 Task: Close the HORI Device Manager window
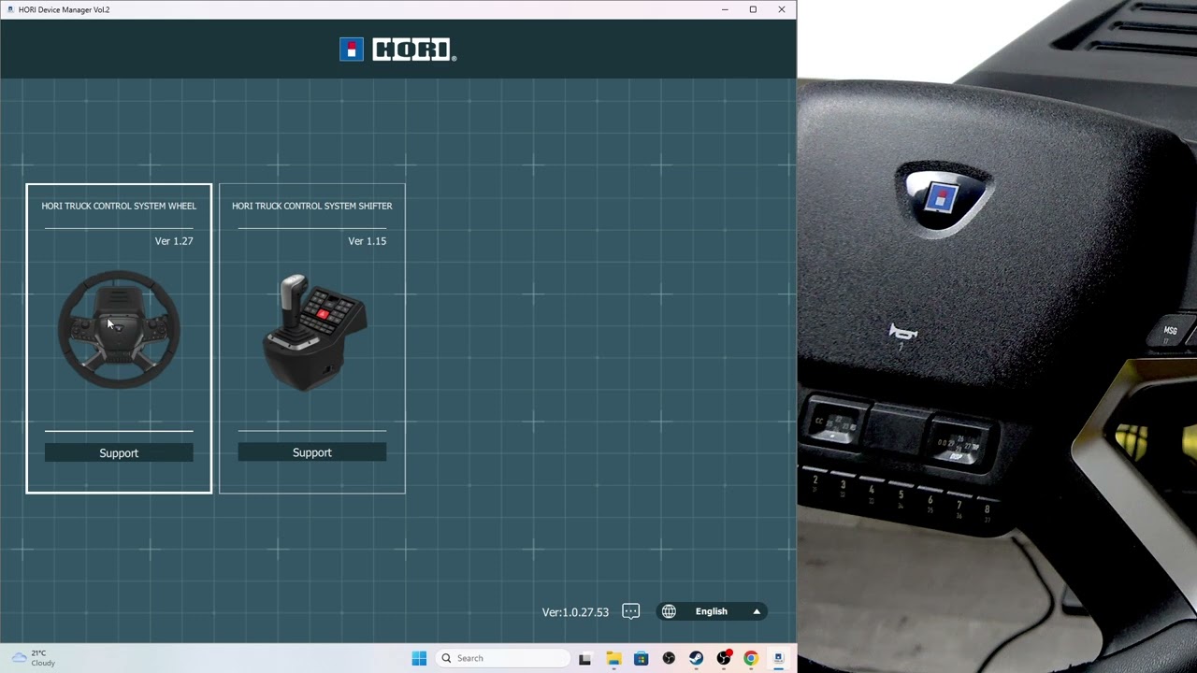[x=782, y=9]
